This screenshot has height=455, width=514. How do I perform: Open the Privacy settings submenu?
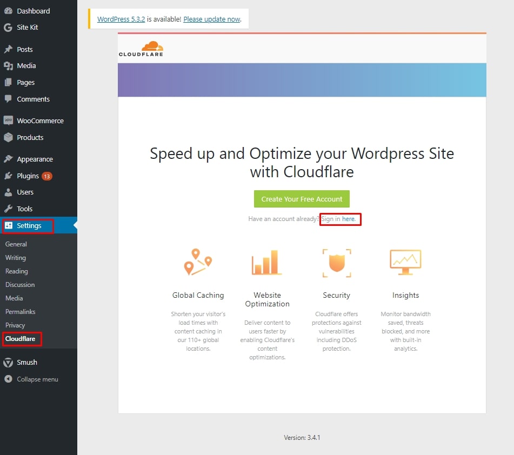pyautogui.click(x=15, y=325)
